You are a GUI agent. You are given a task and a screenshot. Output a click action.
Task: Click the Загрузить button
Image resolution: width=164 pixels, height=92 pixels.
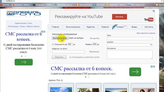[59, 57]
